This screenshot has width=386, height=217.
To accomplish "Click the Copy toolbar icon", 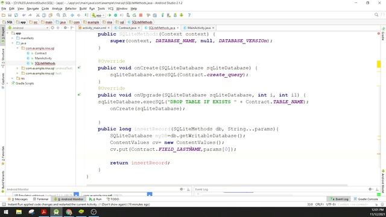I will pos(44,15).
